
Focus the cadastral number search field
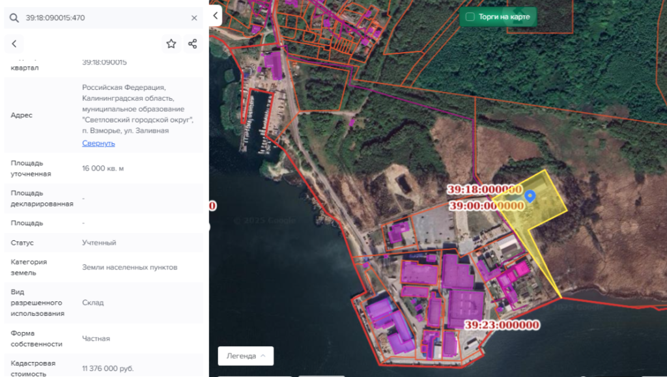[x=104, y=18]
